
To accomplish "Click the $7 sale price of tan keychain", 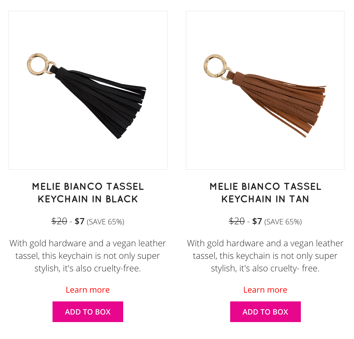I will [x=257, y=221].
